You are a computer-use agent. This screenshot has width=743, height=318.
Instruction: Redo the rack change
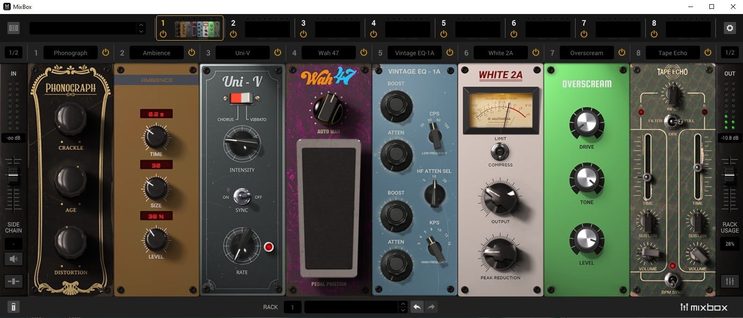click(x=431, y=307)
